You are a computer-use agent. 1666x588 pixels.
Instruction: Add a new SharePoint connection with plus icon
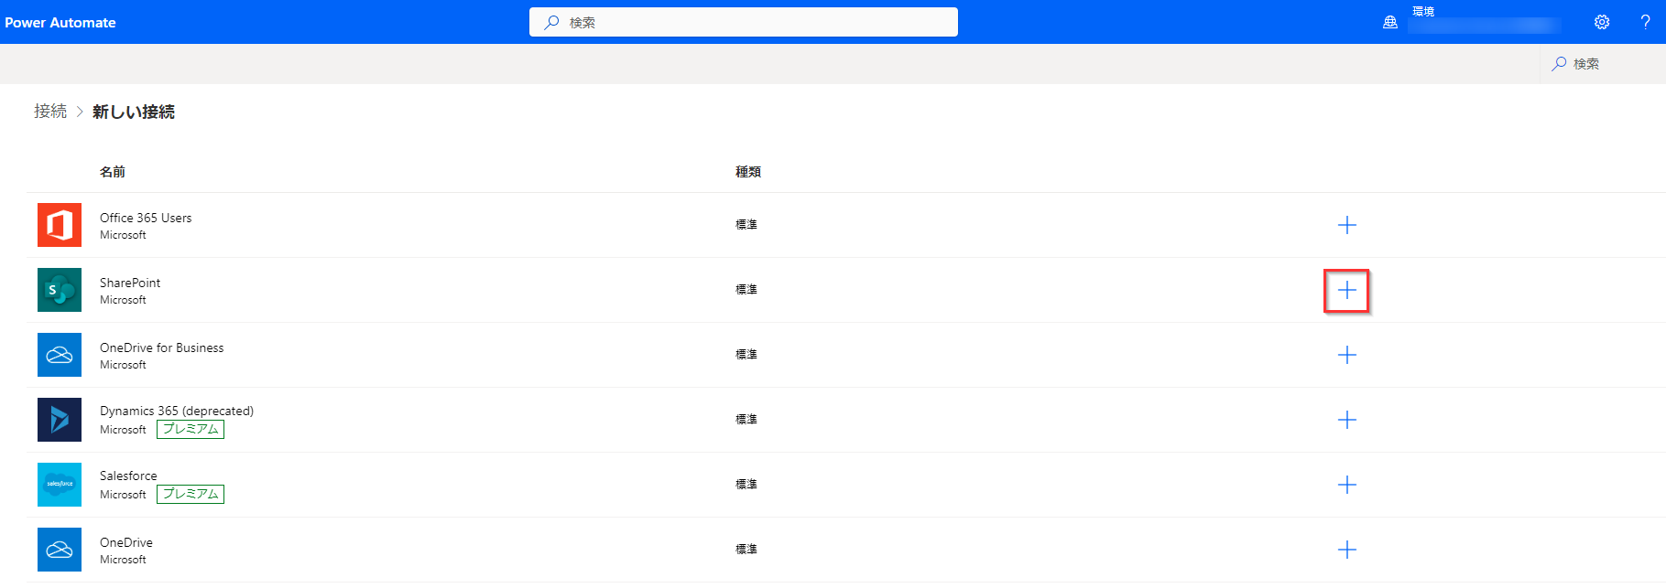1346,290
